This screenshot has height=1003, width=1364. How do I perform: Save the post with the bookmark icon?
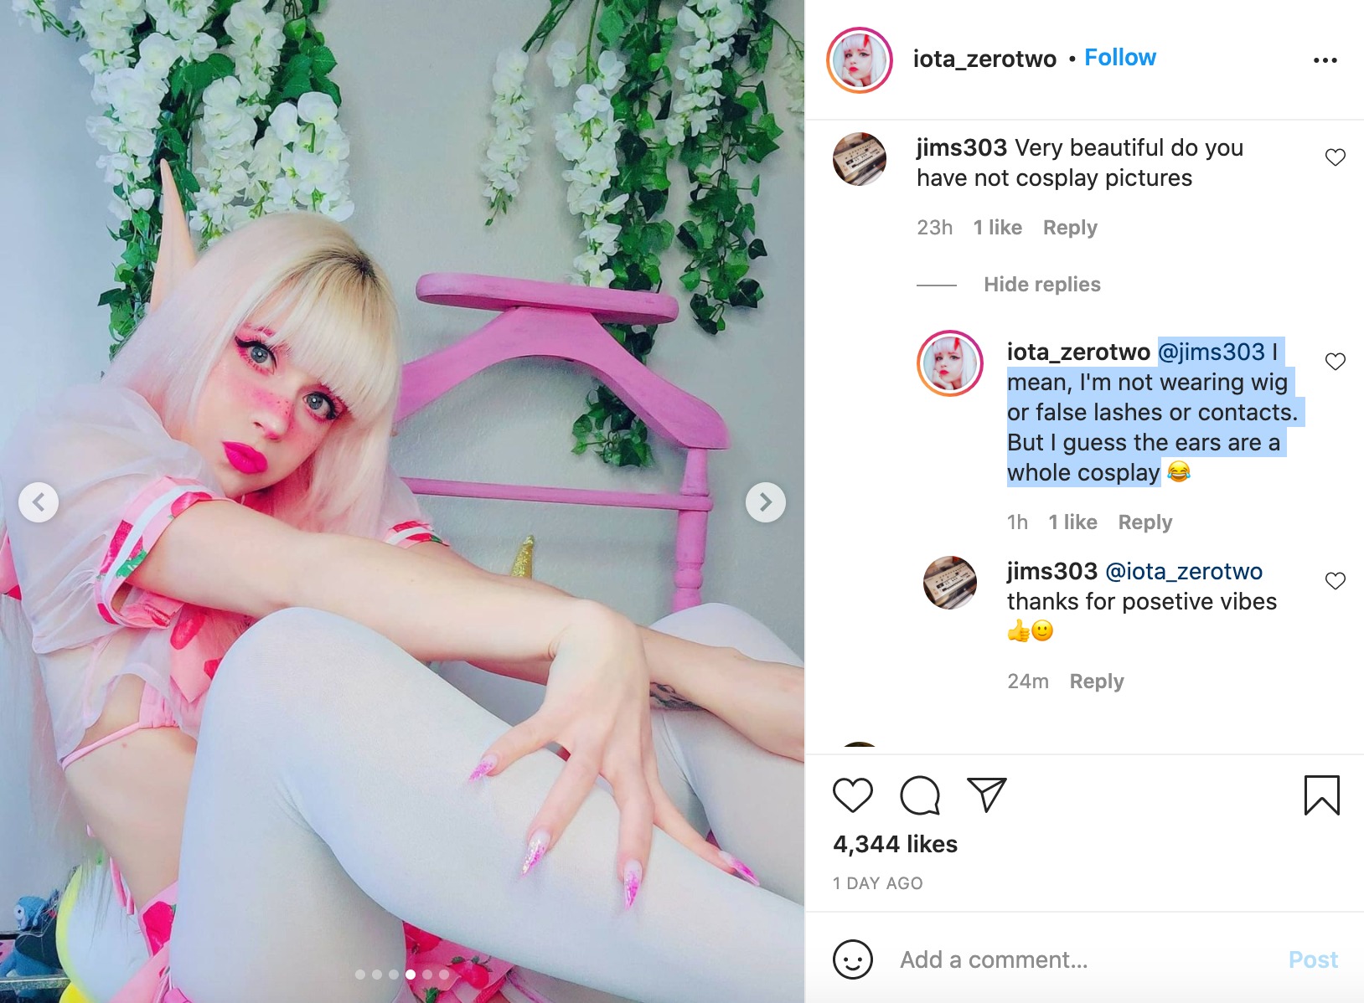point(1322,795)
